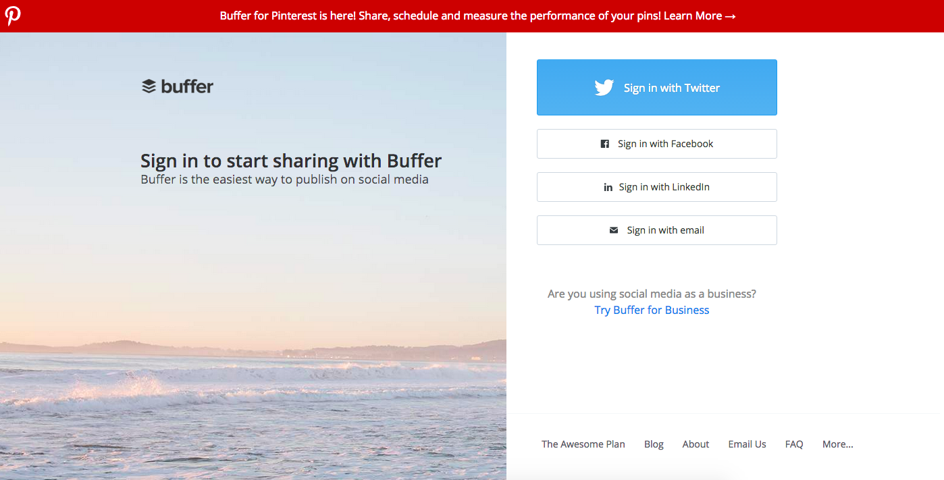Visit the FAQ footer link
Image resolution: width=944 pixels, height=480 pixels.
[x=794, y=444]
